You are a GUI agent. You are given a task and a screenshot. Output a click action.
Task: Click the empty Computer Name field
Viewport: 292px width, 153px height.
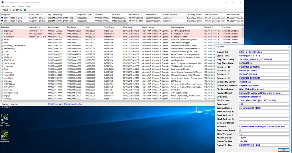click(x=264, y=123)
